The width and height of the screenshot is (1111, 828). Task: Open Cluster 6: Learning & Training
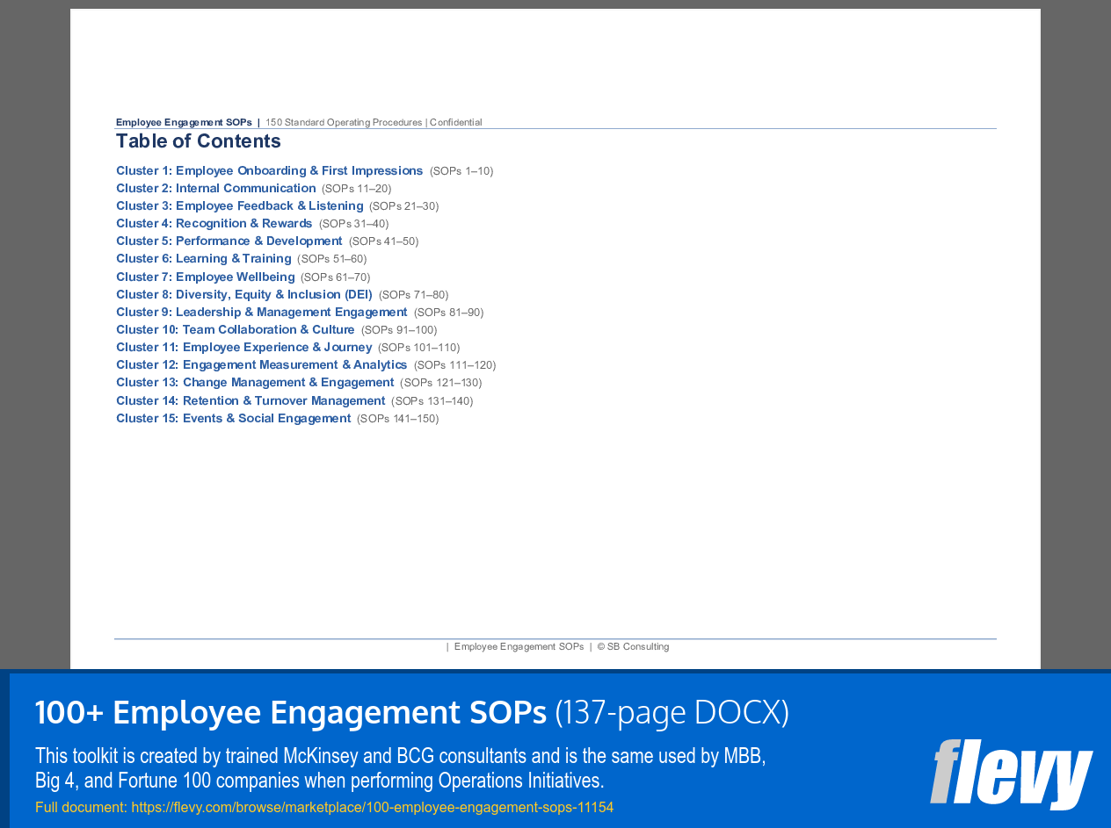click(203, 258)
